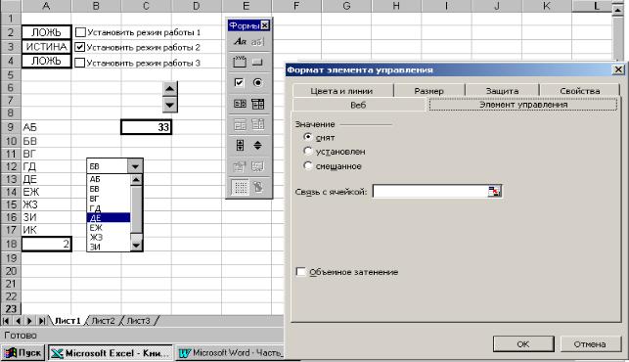Click worksheet vertical scrollbar up arrow
The width and height of the screenshot is (629, 362).
pos(618,9)
